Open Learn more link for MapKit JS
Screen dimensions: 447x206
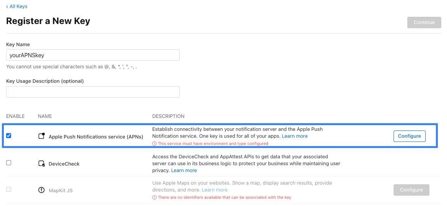(215, 190)
